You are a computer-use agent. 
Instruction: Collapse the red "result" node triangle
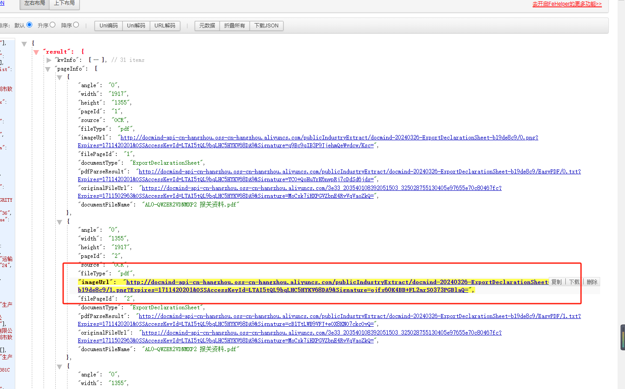pyautogui.click(x=36, y=52)
